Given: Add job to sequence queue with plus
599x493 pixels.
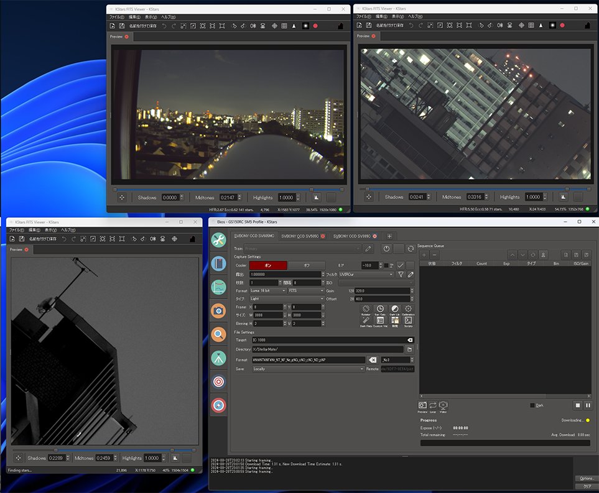Looking at the screenshot, I should [x=424, y=255].
